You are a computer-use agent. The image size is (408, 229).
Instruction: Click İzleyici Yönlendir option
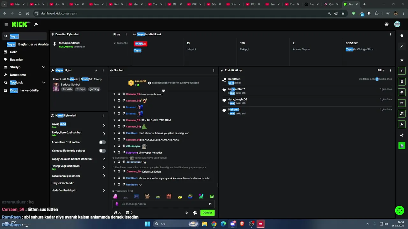pyautogui.click(x=62, y=183)
